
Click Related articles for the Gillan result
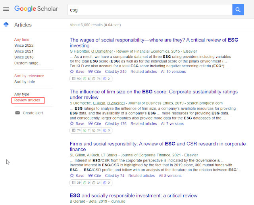pos(142,176)
